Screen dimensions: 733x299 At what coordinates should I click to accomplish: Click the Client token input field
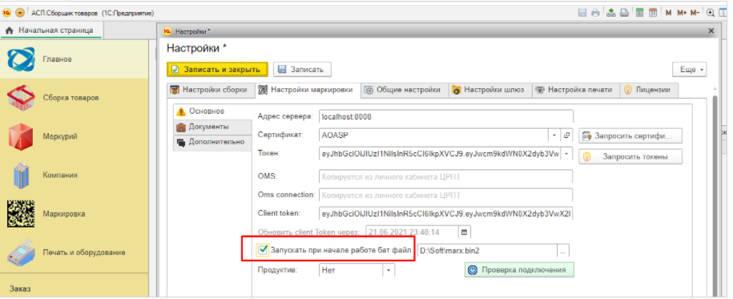pyautogui.click(x=446, y=213)
